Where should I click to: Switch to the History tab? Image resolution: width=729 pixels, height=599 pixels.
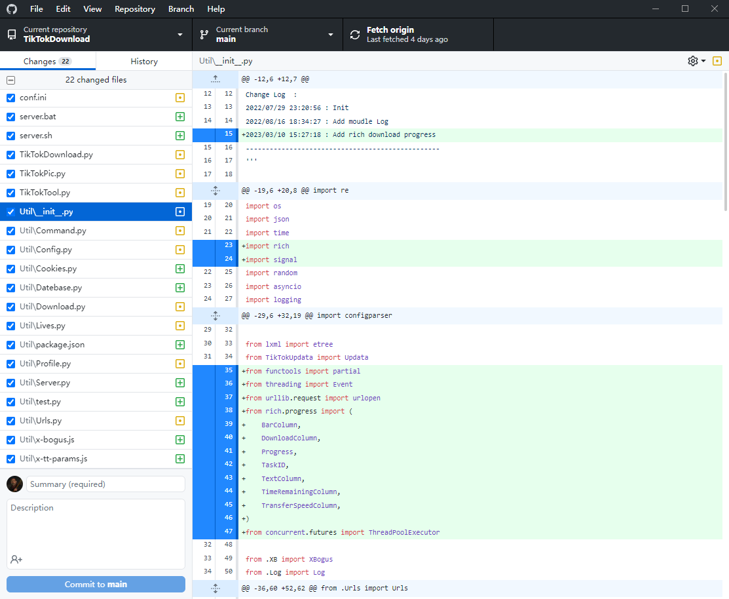point(143,60)
